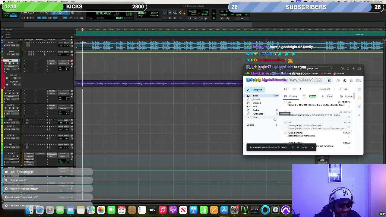Switch to Updates tab in Gmail
The width and height of the screenshot is (386, 217).
click(346, 96)
